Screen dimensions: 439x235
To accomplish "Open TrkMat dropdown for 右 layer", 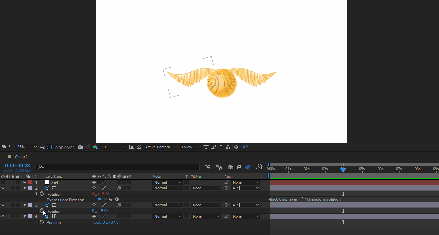I will (206, 188).
